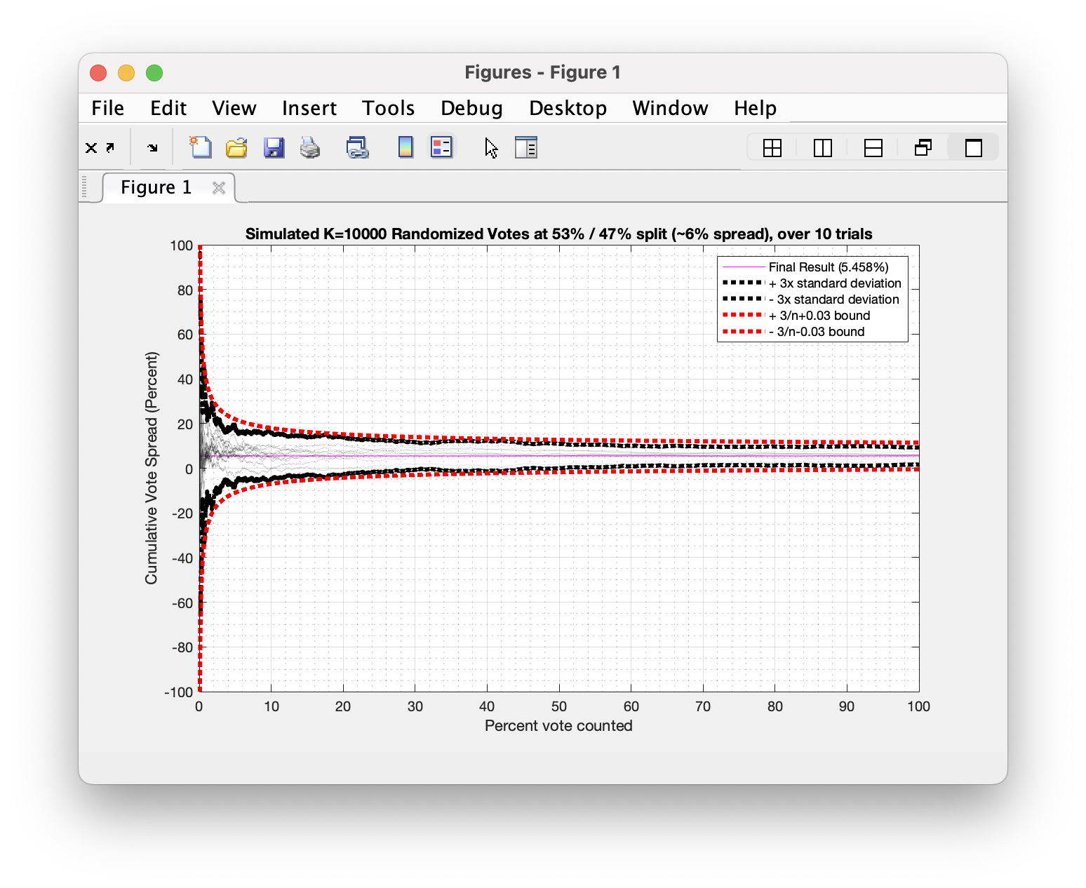Select the Figure 1 tab
The height and width of the screenshot is (888, 1086).
pyautogui.click(x=156, y=187)
